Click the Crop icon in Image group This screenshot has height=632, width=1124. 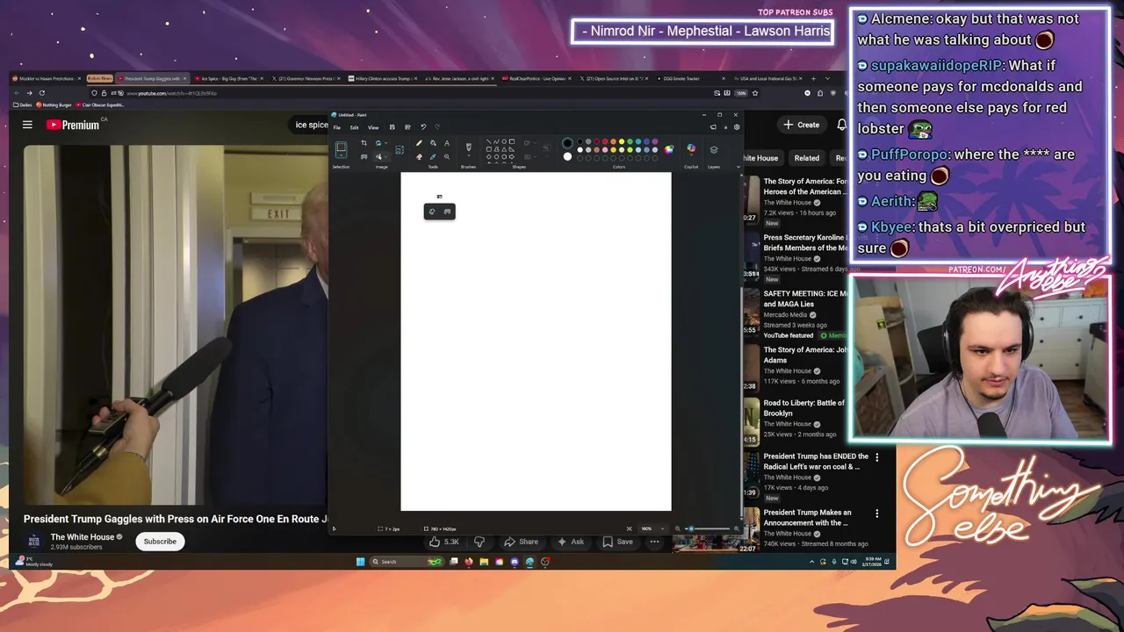pos(364,142)
